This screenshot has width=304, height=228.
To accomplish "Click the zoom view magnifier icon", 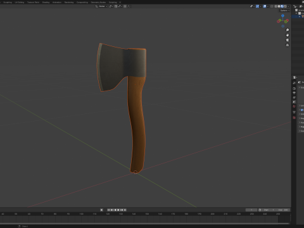I will pos(288,30).
